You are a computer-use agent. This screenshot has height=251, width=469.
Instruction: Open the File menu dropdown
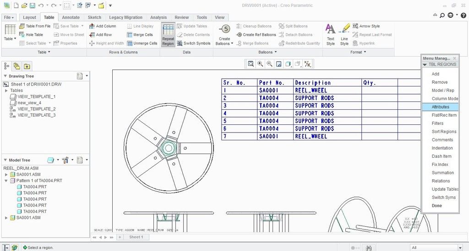tap(9, 18)
